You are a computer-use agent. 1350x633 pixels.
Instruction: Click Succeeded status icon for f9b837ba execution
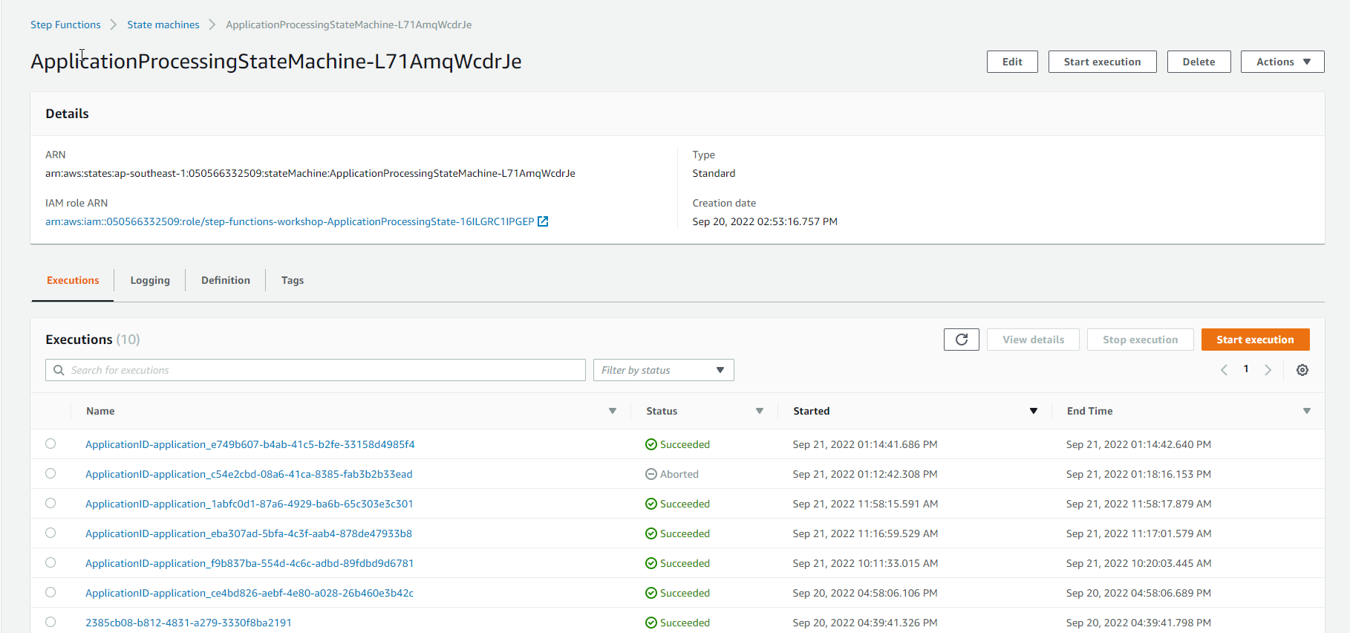pos(651,563)
